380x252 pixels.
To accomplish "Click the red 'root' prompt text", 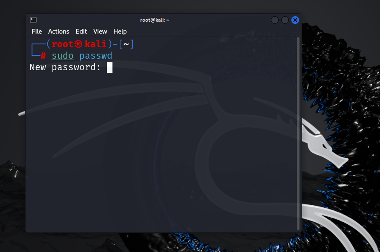I will pos(62,44).
